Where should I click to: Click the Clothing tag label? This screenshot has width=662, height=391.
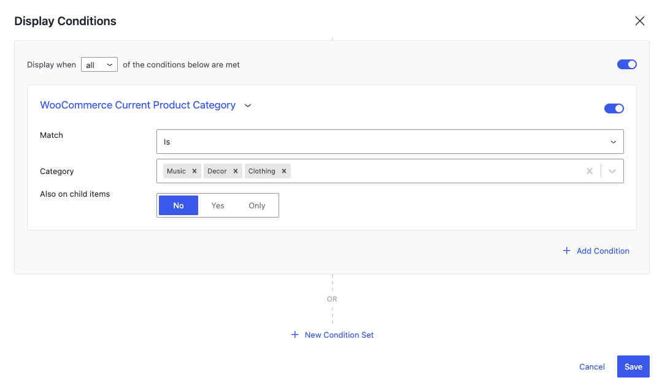(262, 171)
